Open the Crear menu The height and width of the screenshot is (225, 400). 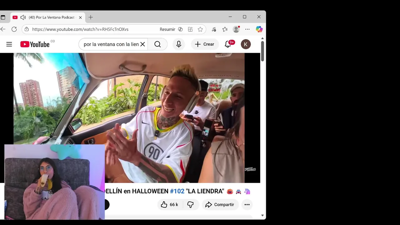point(205,44)
